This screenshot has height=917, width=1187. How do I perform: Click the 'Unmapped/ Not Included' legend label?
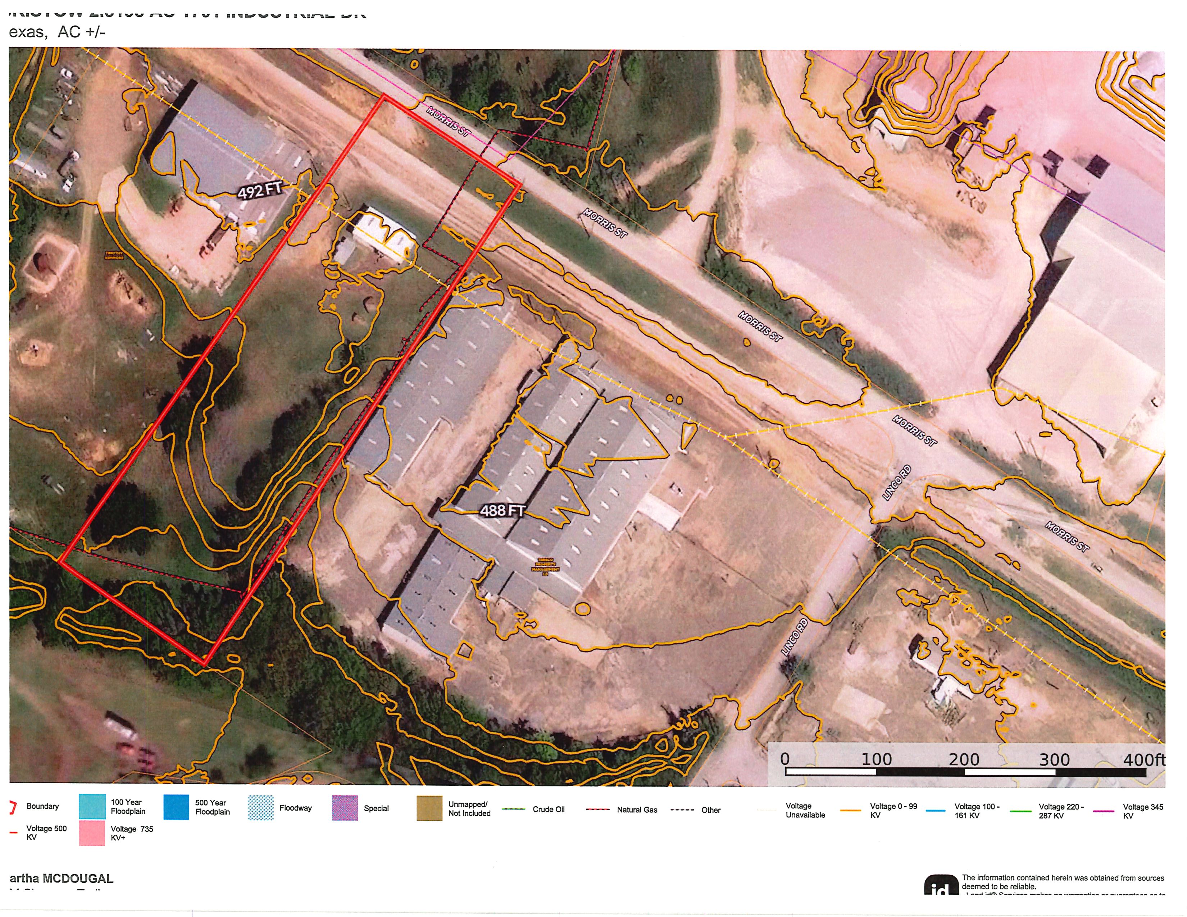(x=469, y=808)
